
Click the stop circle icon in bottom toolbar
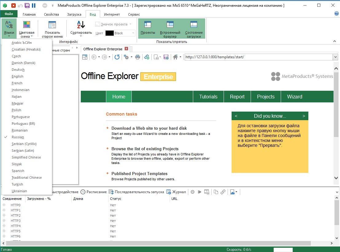click(193, 192)
